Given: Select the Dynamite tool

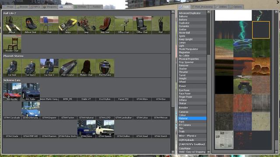Looking at the screenshot, I should [192, 26].
